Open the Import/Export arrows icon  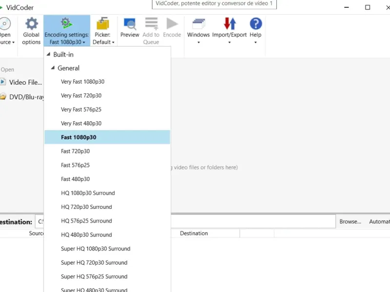[x=230, y=23]
